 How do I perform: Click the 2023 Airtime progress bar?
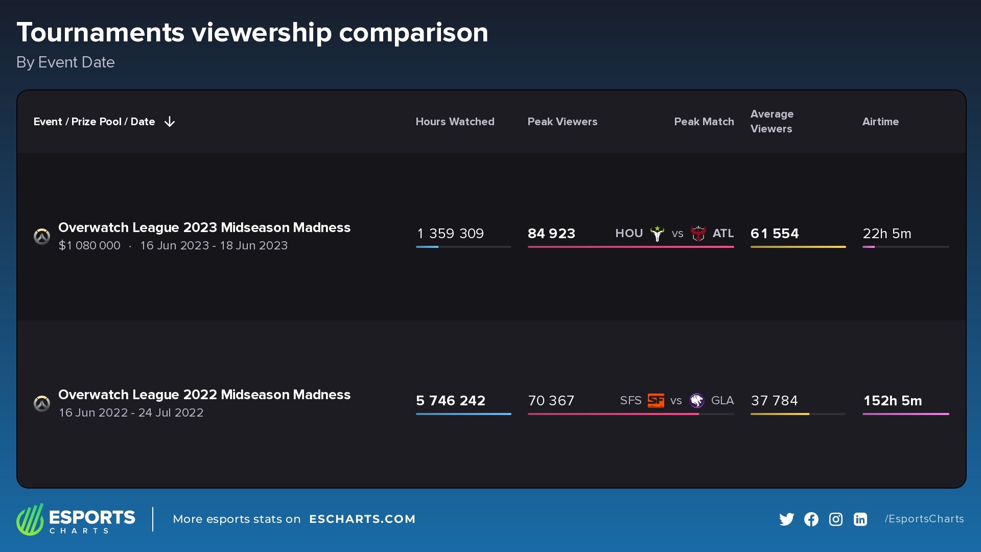(x=905, y=247)
